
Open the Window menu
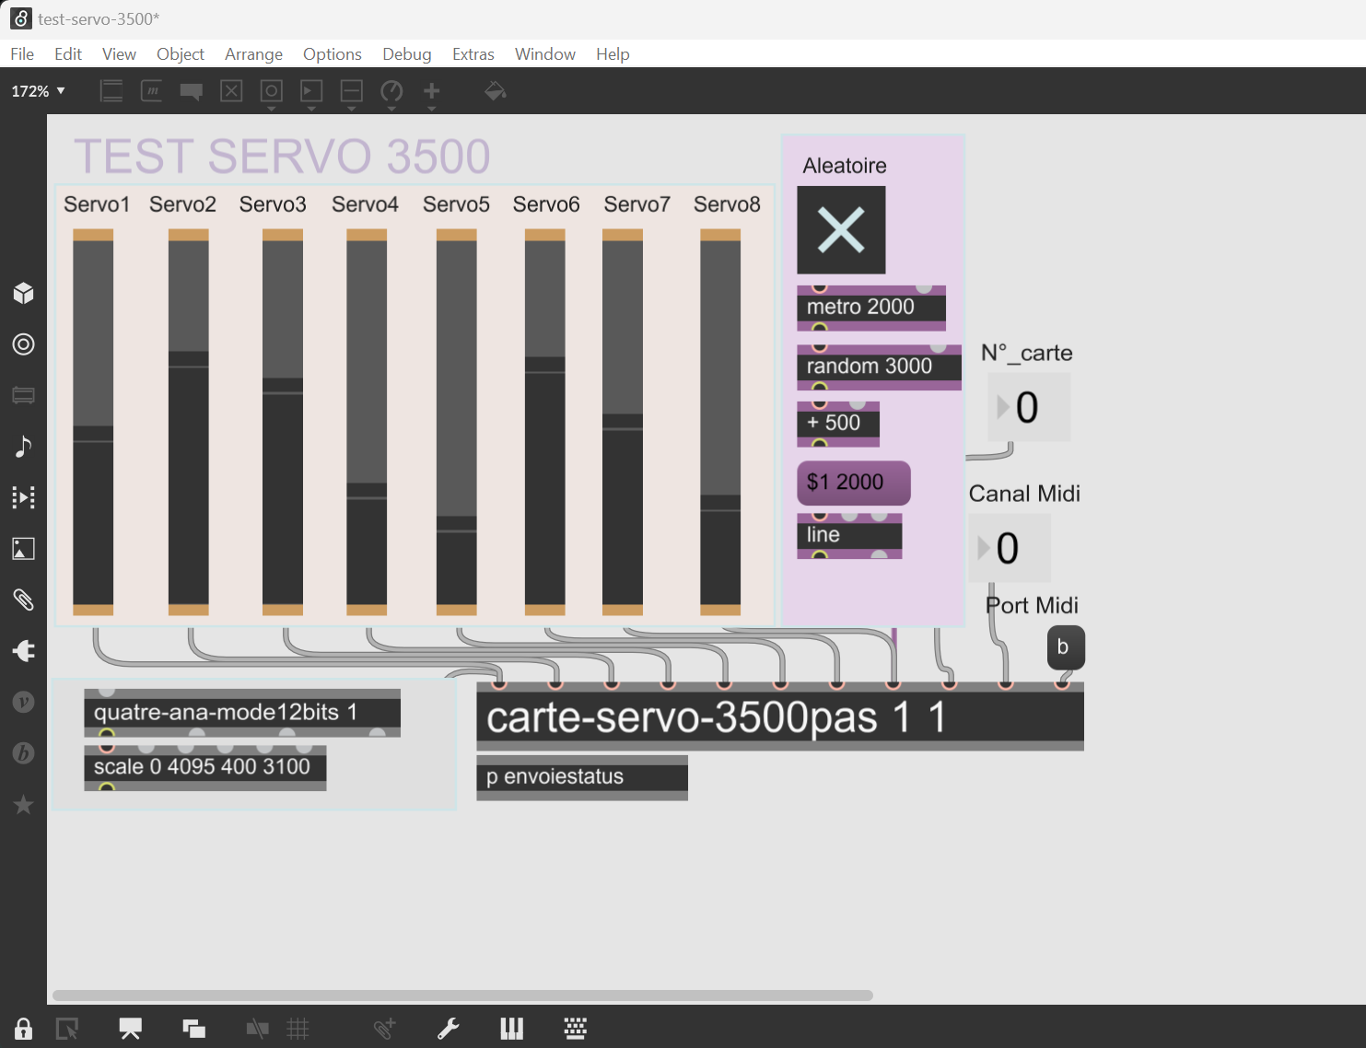pyautogui.click(x=545, y=54)
